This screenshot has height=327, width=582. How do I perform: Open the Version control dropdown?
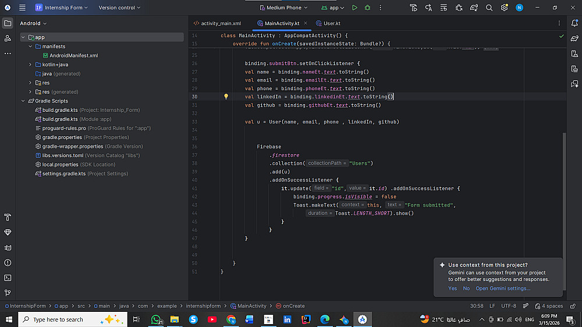pyautogui.click(x=119, y=8)
